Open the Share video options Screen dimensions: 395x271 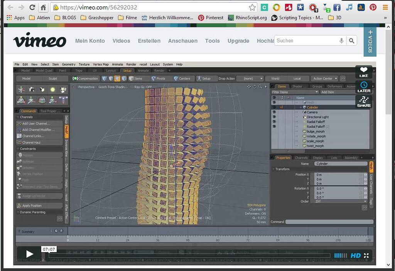[363, 102]
